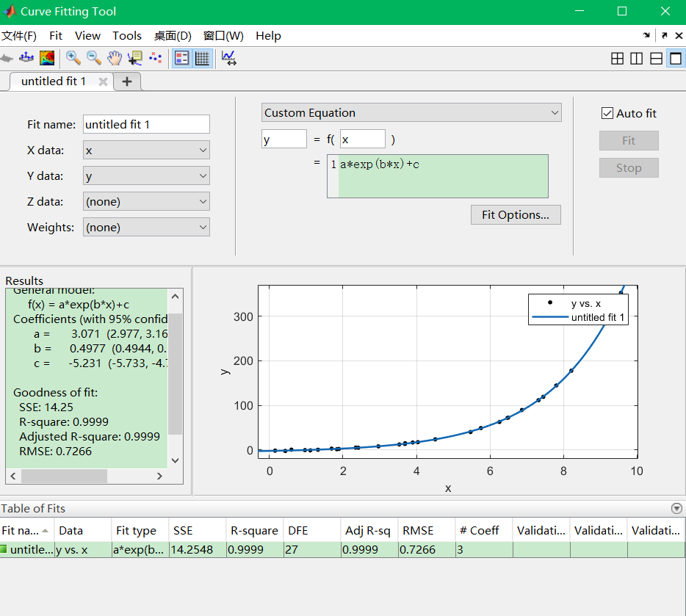The image size is (686, 616).
Task: Choose the top-bottom fits layout icon
Action: (x=656, y=58)
